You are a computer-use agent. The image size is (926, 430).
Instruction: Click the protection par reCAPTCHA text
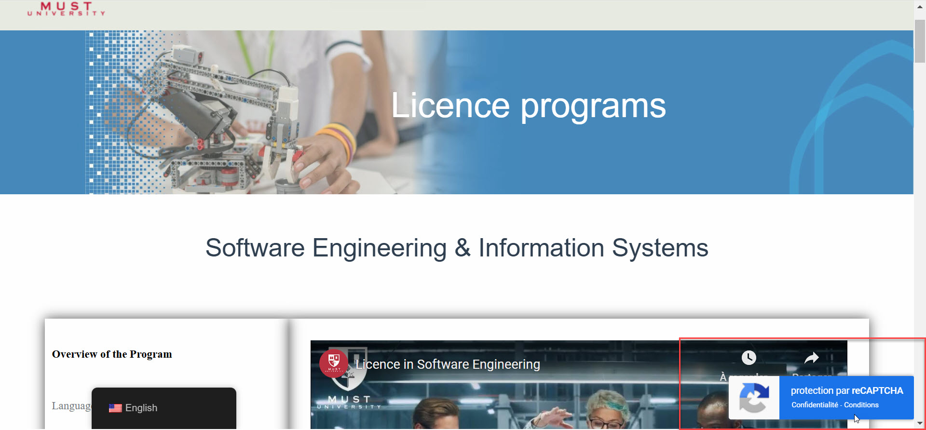[847, 390]
